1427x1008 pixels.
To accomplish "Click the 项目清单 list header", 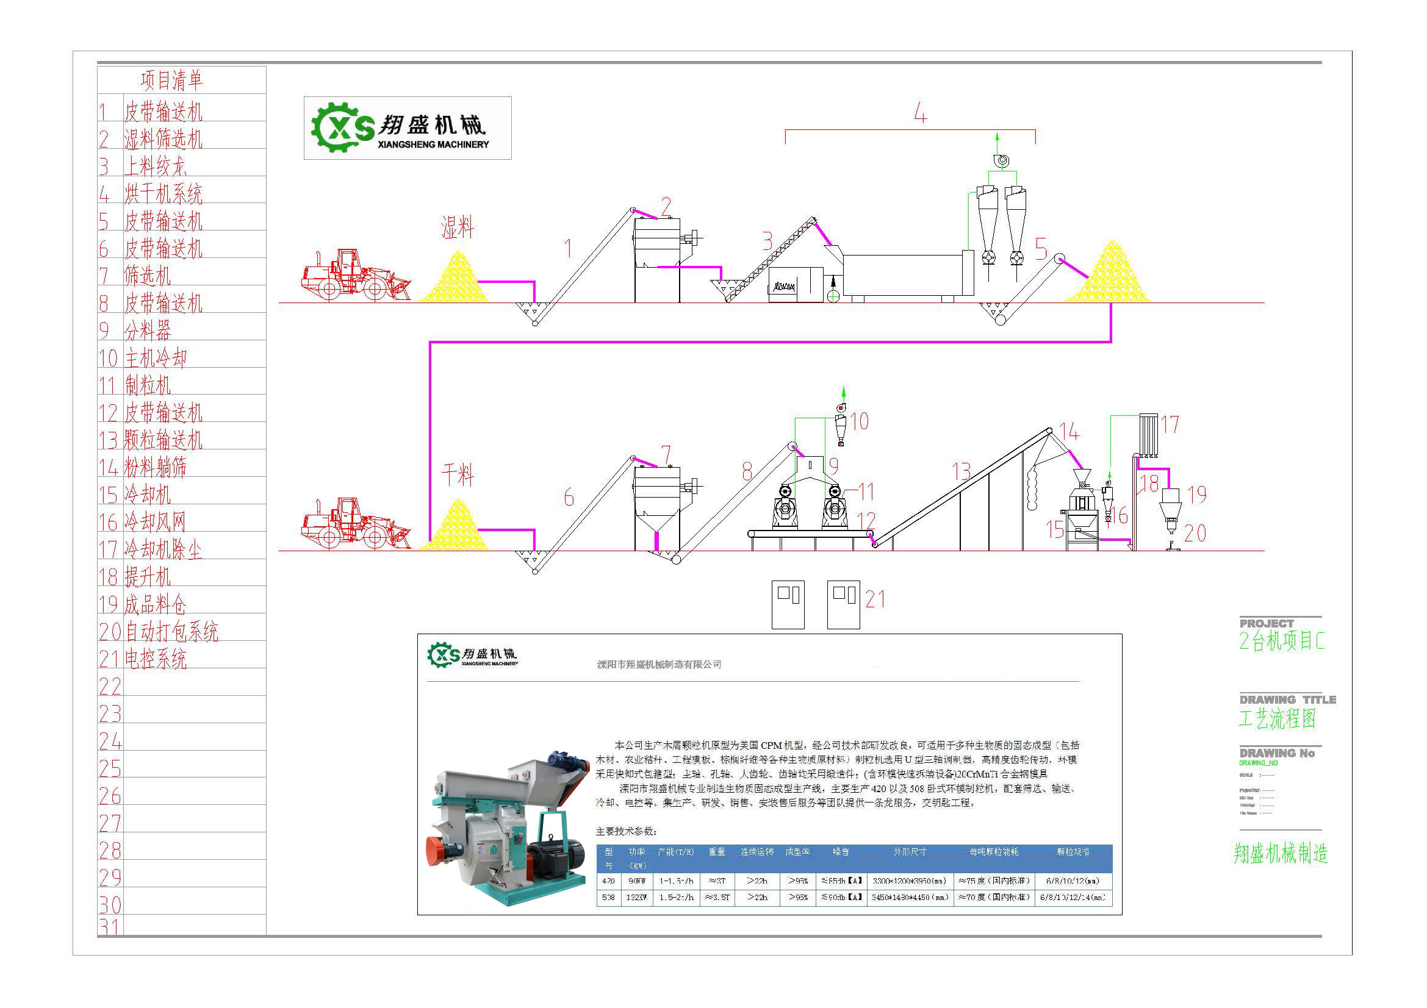I will (x=171, y=80).
